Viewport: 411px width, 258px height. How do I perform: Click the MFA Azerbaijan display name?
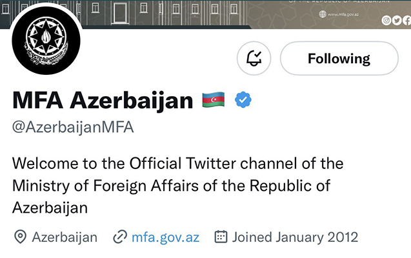pyautogui.click(x=103, y=101)
